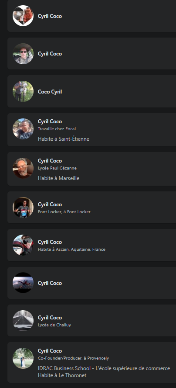Open the skydiving profile picture

click(x=23, y=283)
